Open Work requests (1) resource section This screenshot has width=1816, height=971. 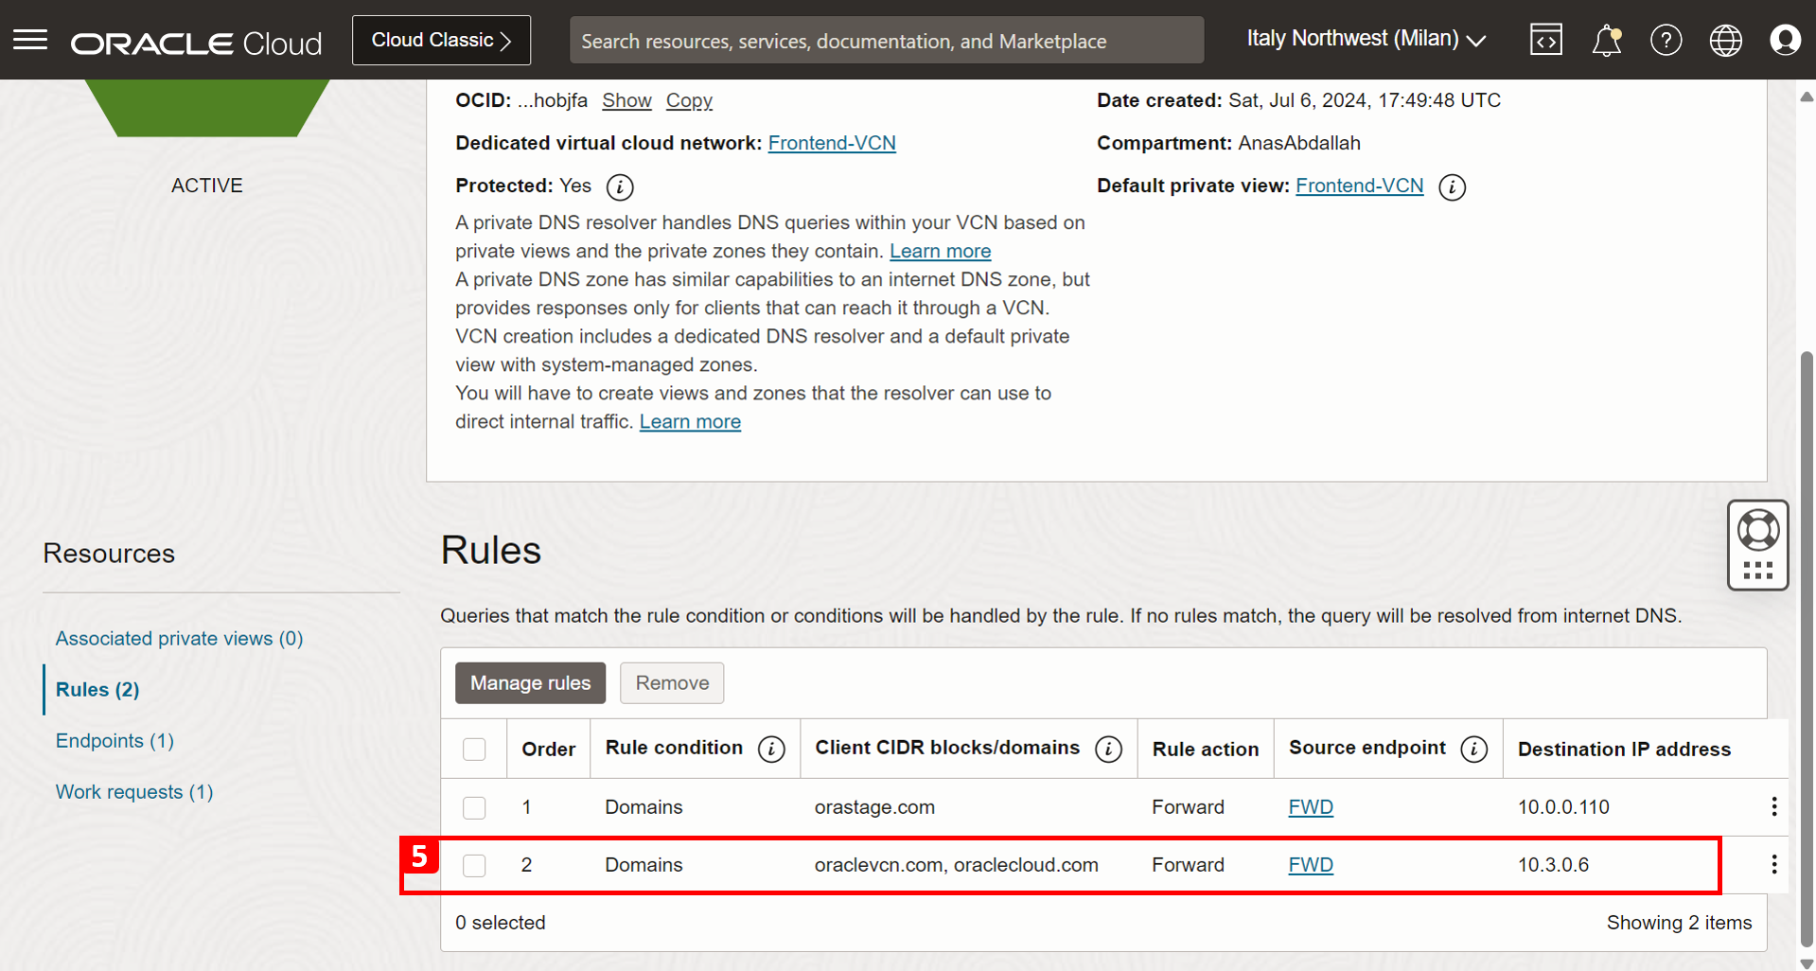pos(134,791)
